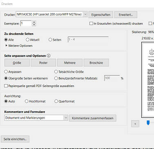This screenshot has height=149, width=154.
Task: Open printer Eigenschaften
Action: [101, 15]
